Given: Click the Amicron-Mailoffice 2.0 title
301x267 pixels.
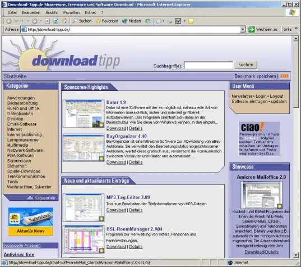Looking at the screenshot, I should (x=261, y=177).
